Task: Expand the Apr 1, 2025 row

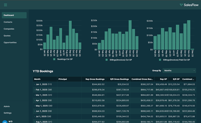Action: click(x=35, y=100)
